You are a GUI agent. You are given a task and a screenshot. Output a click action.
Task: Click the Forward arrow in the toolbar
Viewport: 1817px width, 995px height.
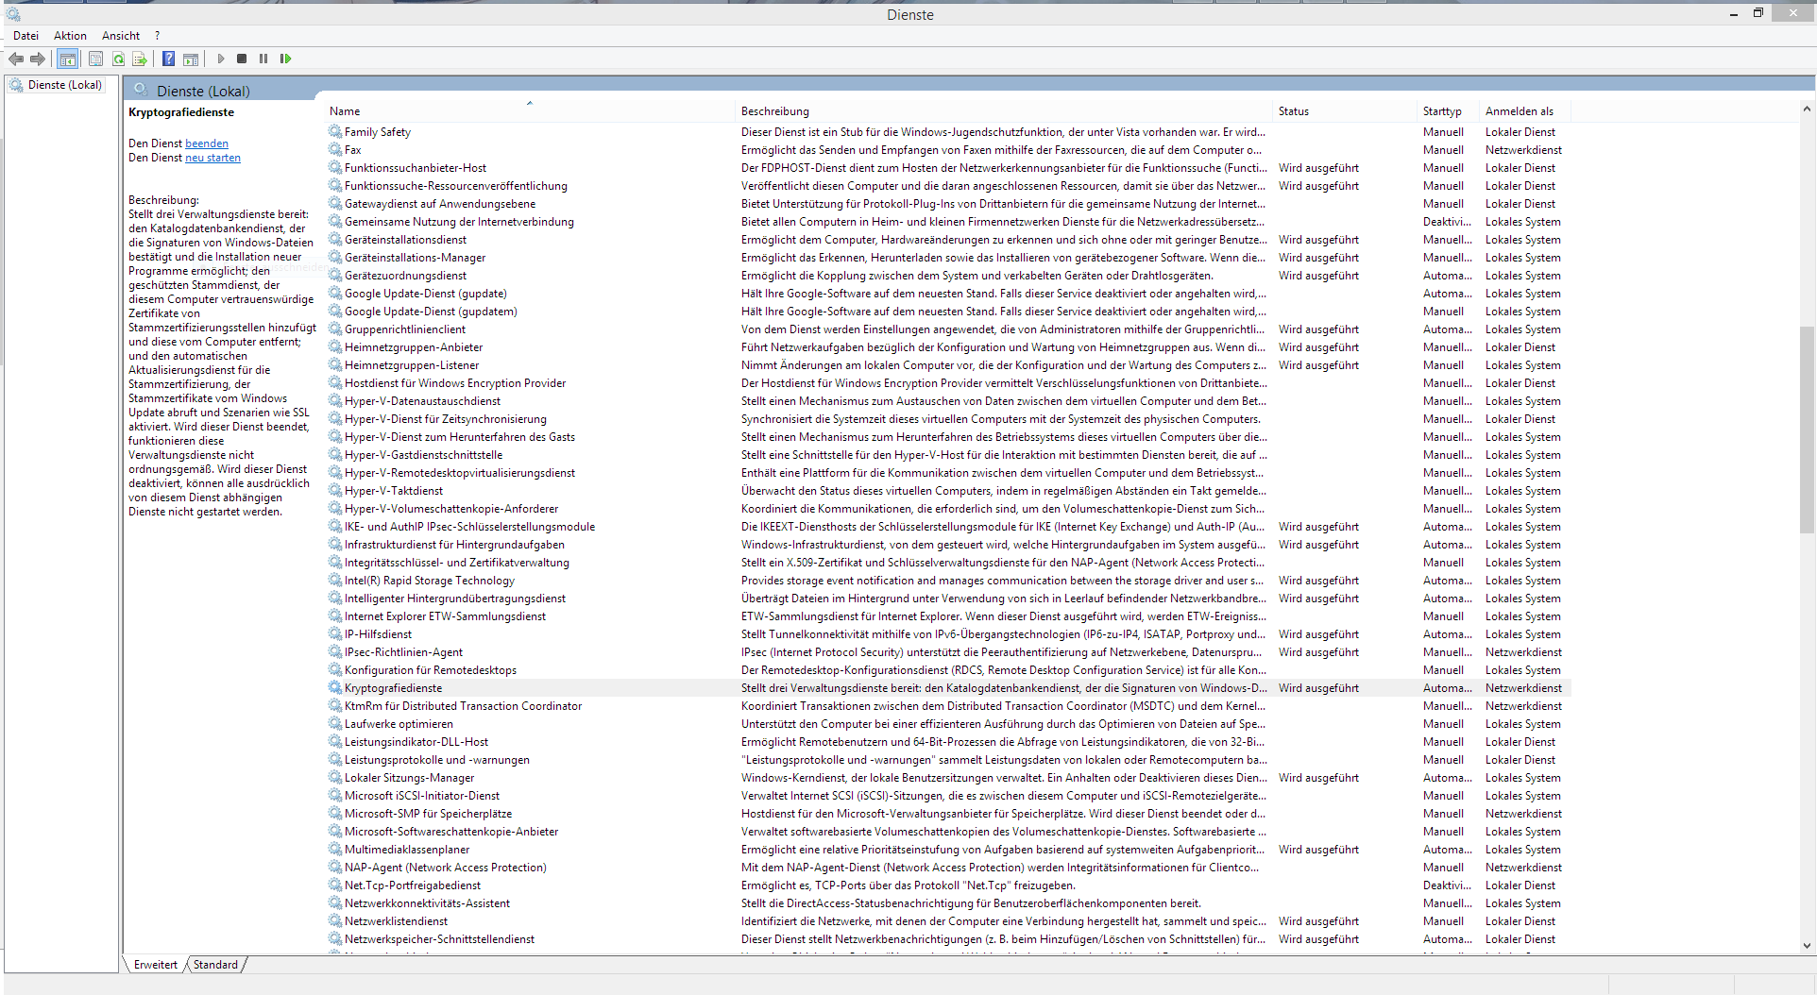click(38, 59)
